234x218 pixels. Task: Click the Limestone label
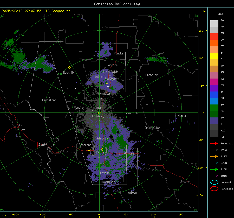point(49,100)
